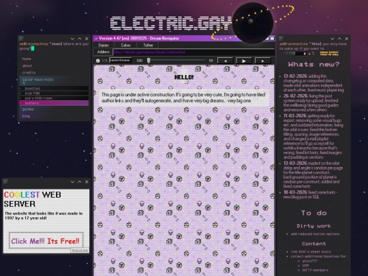This screenshot has height=276, width=368.
Task: Click the music disc icon in the player bar
Action: (98, 61)
